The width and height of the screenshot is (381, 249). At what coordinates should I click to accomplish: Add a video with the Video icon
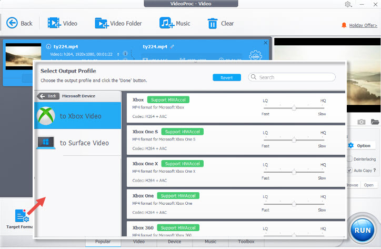54,23
